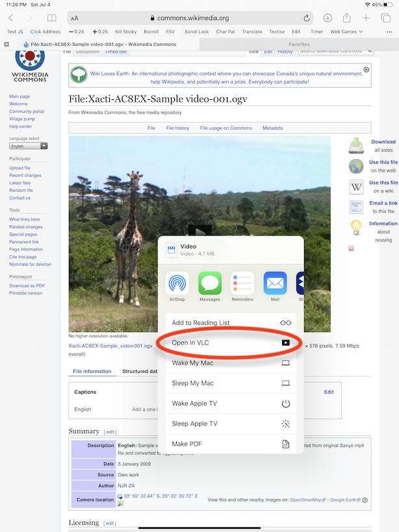The height and width of the screenshot is (532, 399).
Task: Switch to the Favorites tab
Action: coord(299,44)
